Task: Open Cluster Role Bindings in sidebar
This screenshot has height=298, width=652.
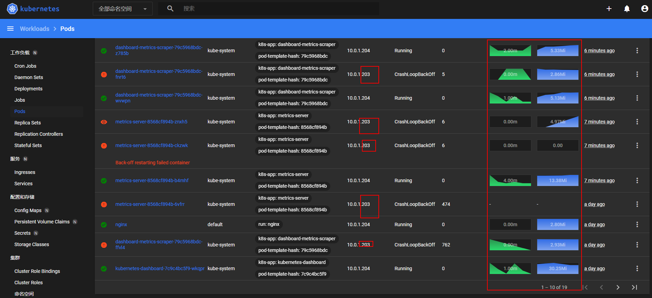Action: point(37,271)
